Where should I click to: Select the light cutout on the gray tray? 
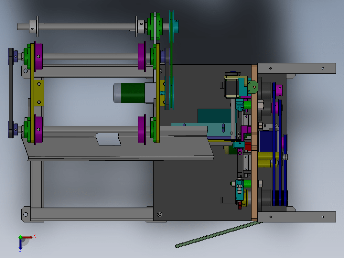click(108, 139)
